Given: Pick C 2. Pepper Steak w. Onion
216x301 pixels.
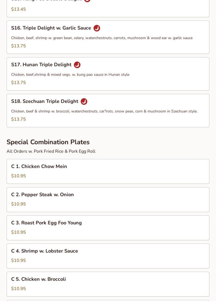Looking at the screenshot, I should pyautogui.click(x=43, y=195).
